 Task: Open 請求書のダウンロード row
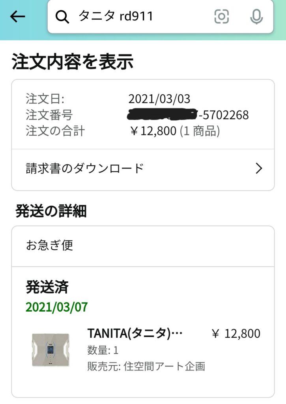pos(143,169)
